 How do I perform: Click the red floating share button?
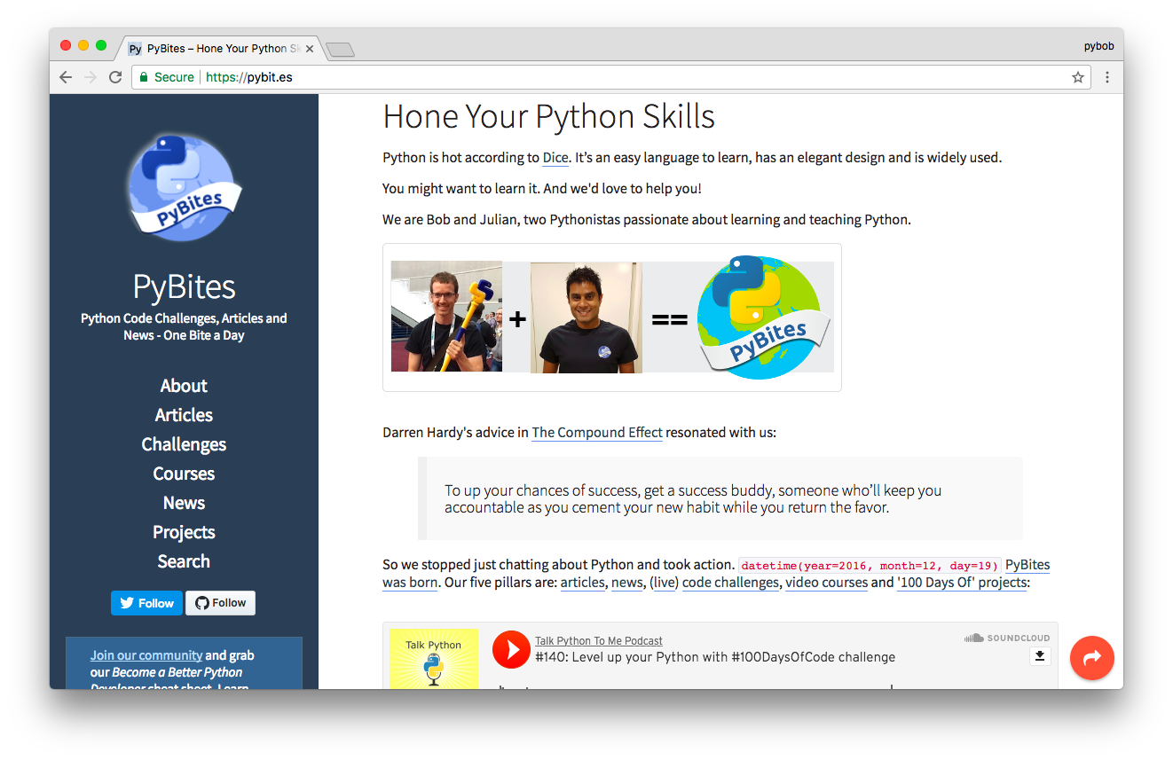1092,657
